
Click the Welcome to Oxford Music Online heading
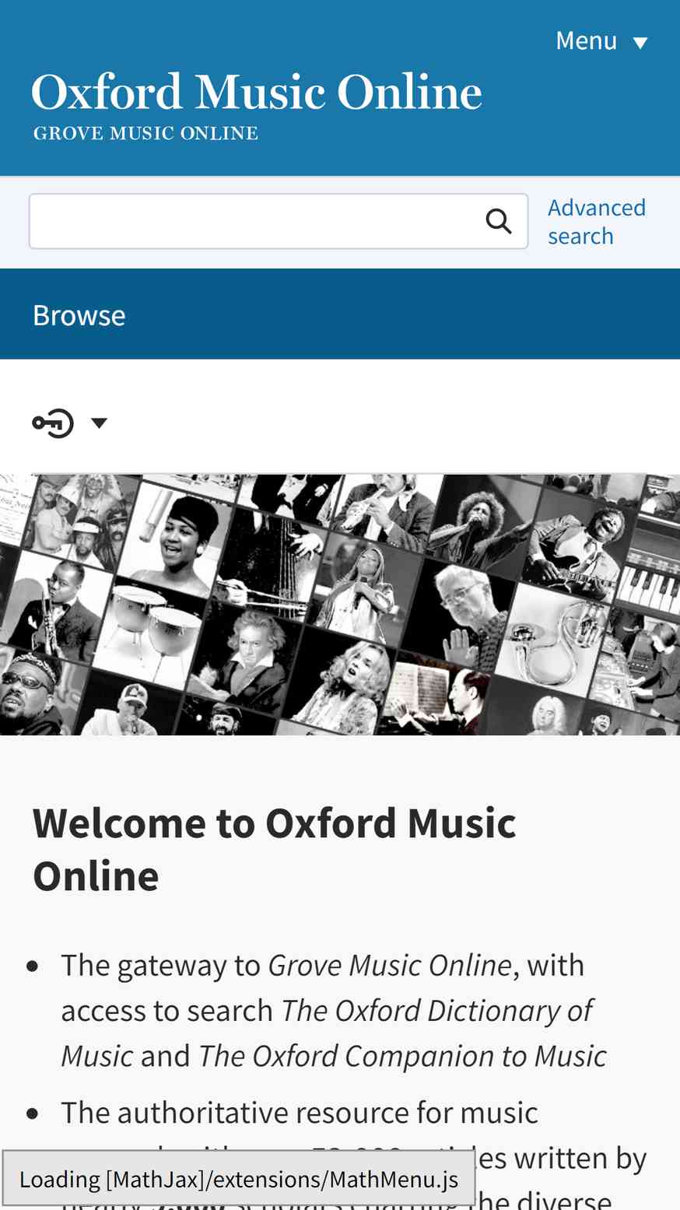(x=275, y=849)
